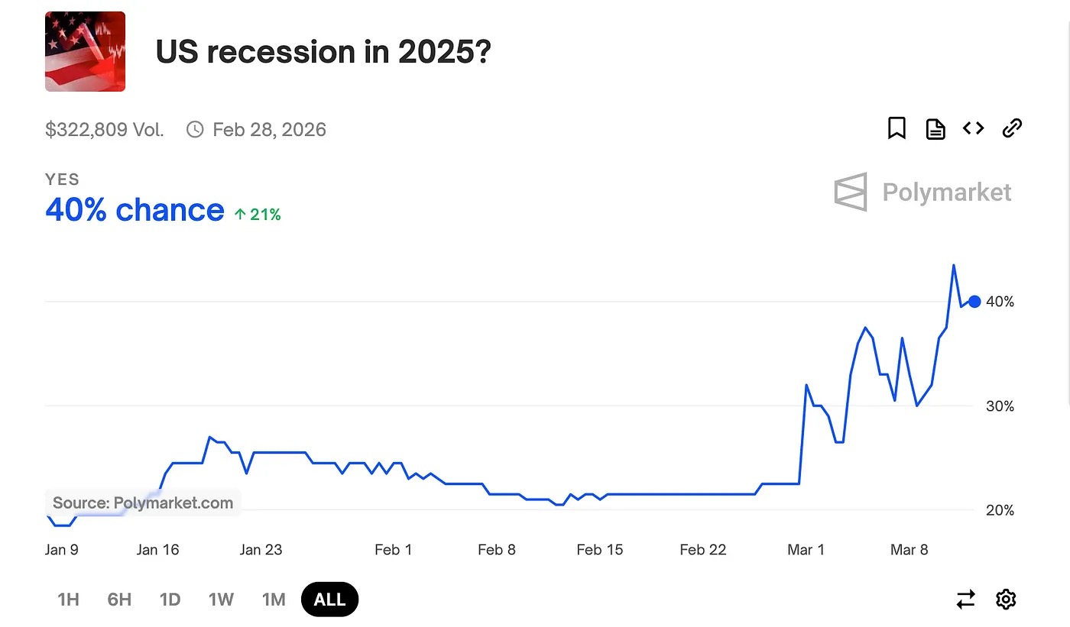Switch chart to 1D range
This screenshot has height=627, width=1070.
click(x=170, y=600)
